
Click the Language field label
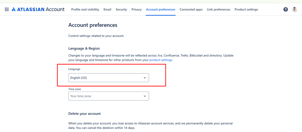[74, 69]
